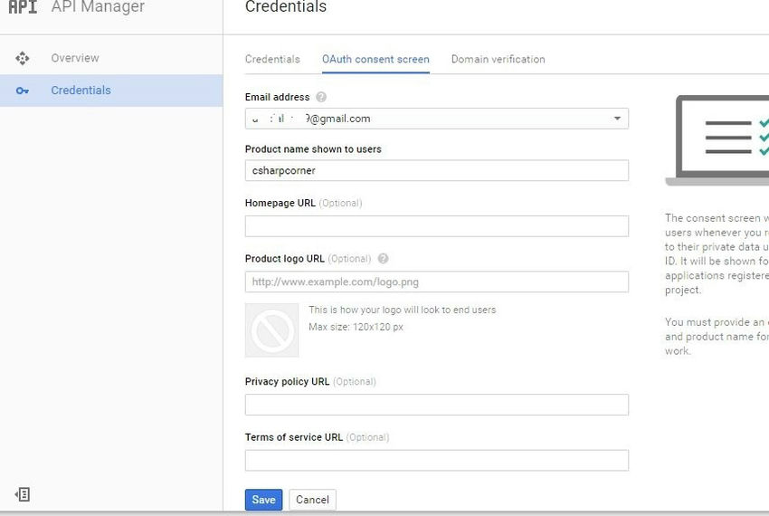The height and width of the screenshot is (516, 769).
Task: Click the logo preview placeholder image
Action: pos(271,330)
